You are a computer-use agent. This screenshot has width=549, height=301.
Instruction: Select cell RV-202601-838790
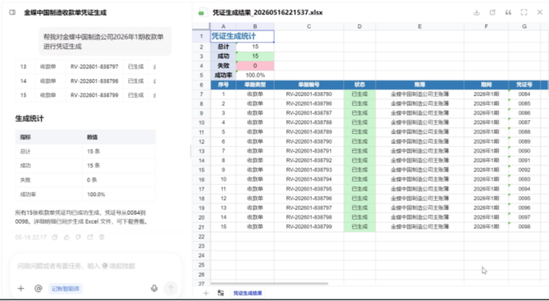pyautogui.click(x=309, y=141)
